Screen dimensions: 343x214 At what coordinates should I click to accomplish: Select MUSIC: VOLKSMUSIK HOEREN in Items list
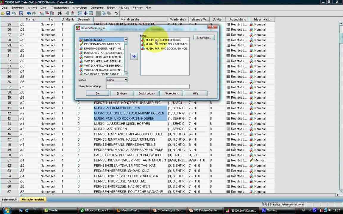pyautogui.click(x=165, y=40)
